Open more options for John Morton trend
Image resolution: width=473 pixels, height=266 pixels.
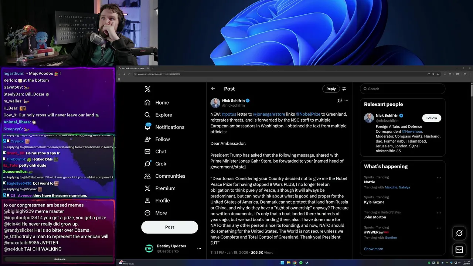coord(439,213)
